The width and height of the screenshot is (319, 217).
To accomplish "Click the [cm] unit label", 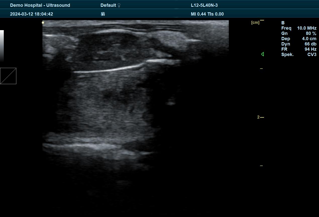I will 255,23.
